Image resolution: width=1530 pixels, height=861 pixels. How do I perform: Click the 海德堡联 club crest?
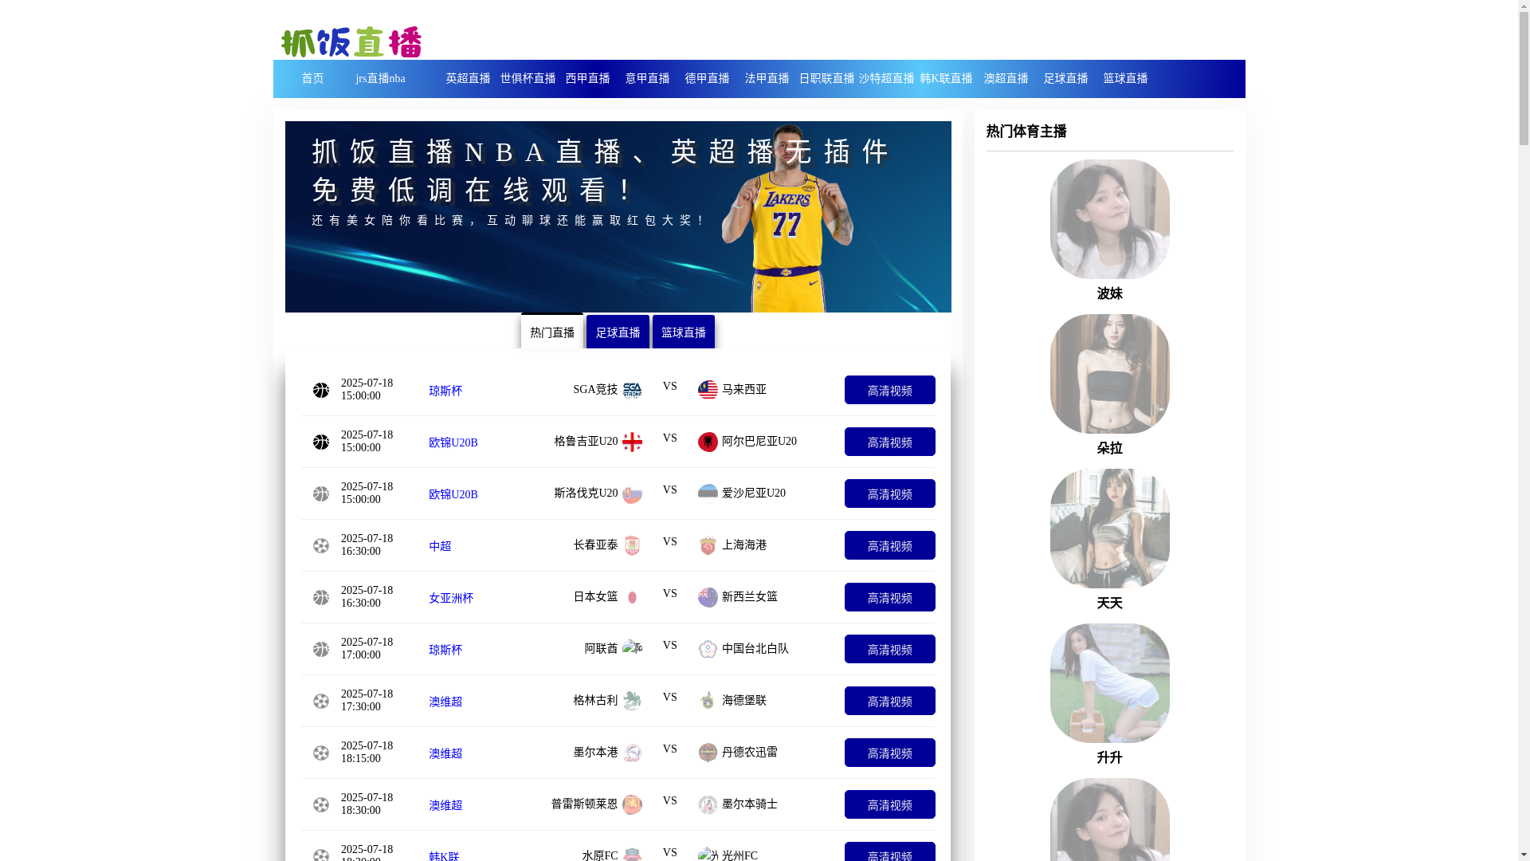point(708,701)
